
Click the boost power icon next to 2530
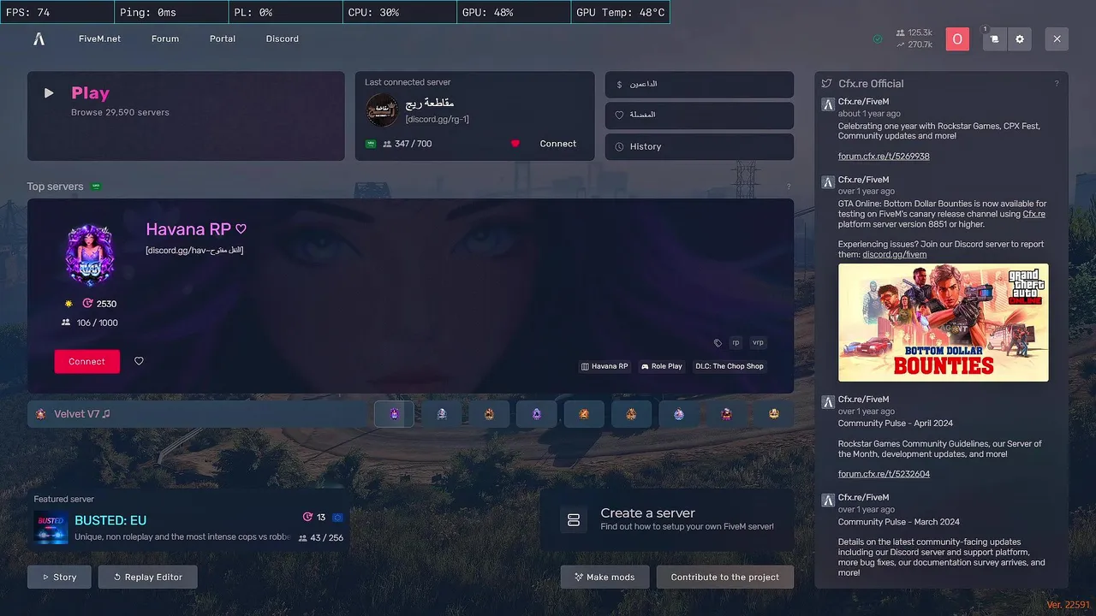click(87, 304)
